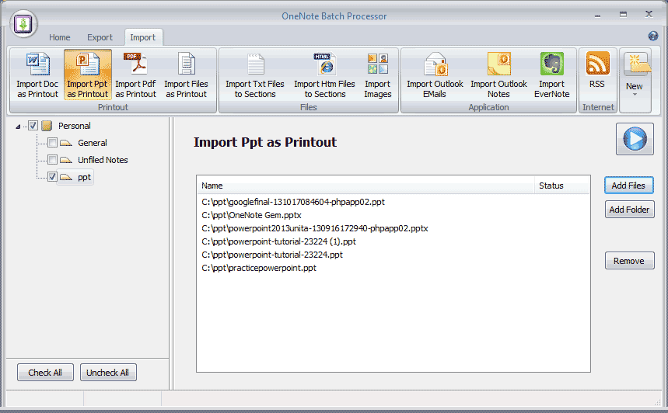Check the General section checkbox

pos(52,143)
